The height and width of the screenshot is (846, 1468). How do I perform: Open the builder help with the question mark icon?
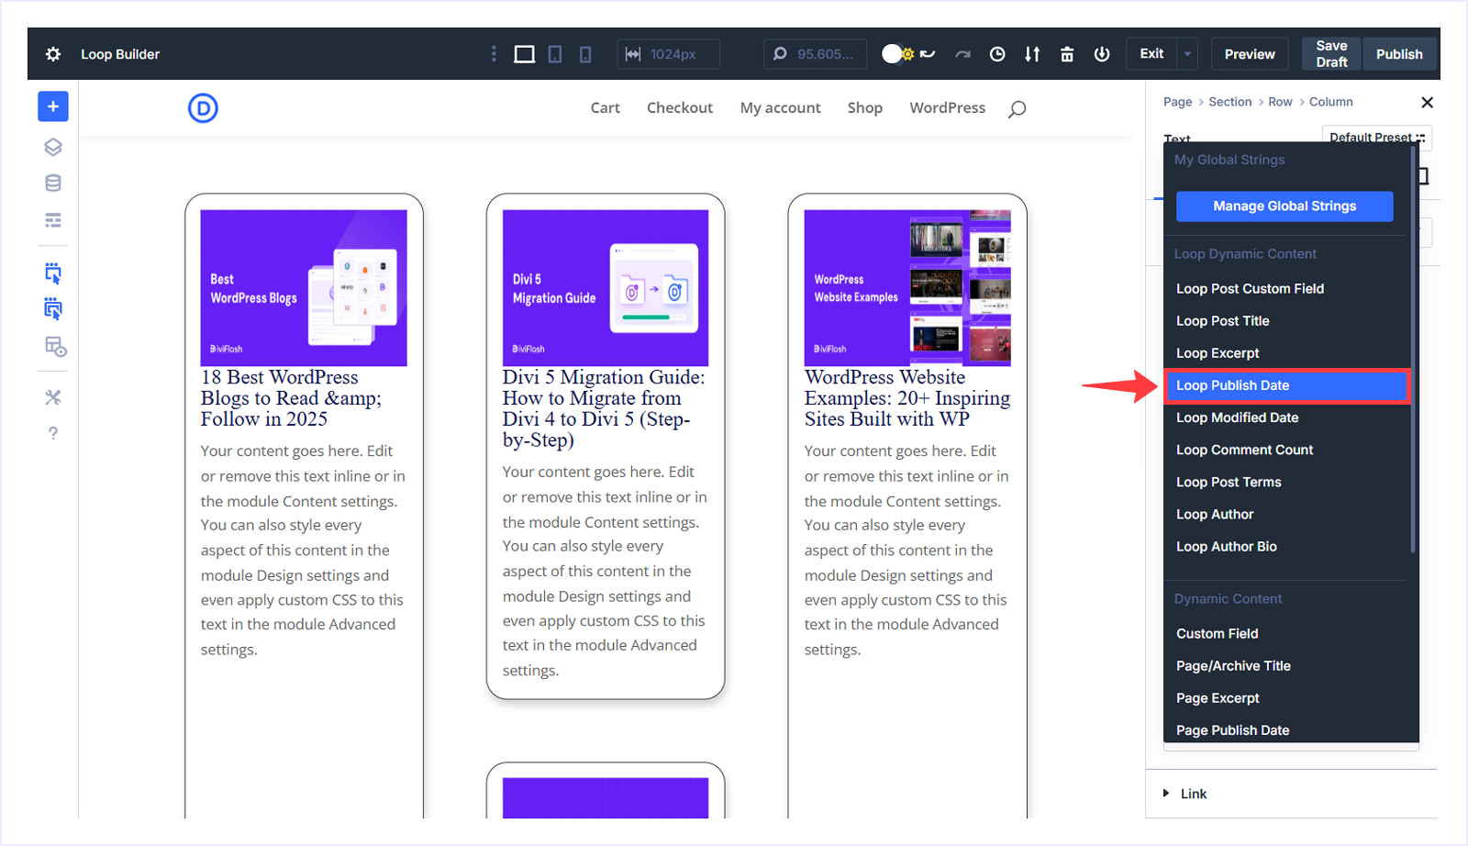click(x=52, y=433)
